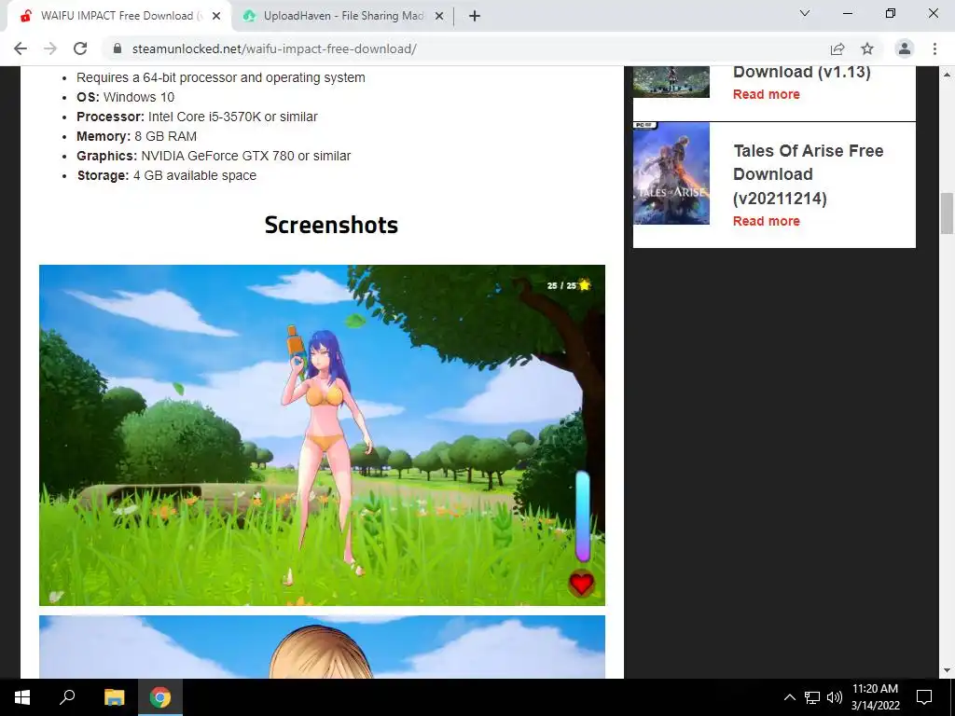Click Read more under Tales Of Arise
955x716 pixels.
pos(767,221)
